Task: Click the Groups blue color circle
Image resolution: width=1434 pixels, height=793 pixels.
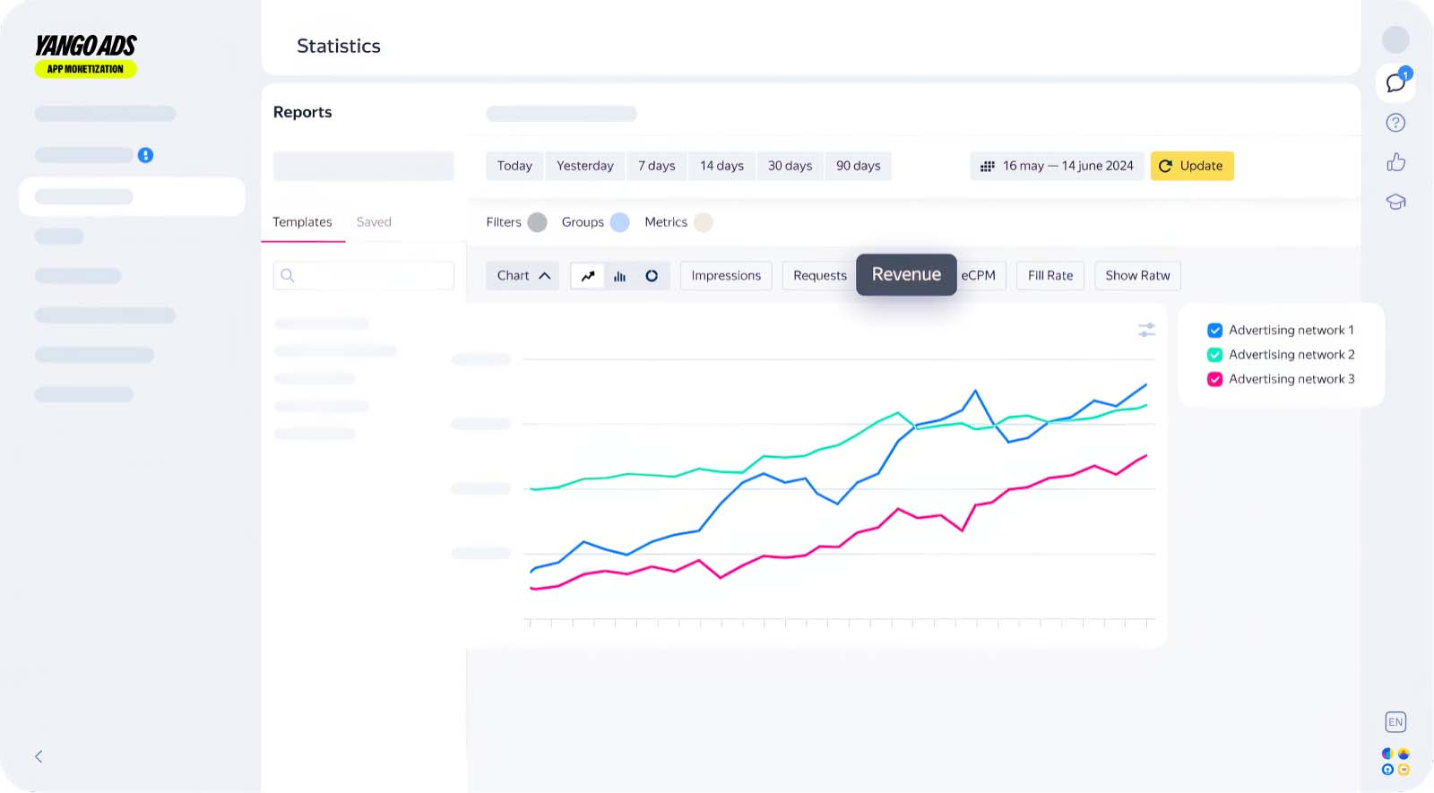Action: click(619, 222)
